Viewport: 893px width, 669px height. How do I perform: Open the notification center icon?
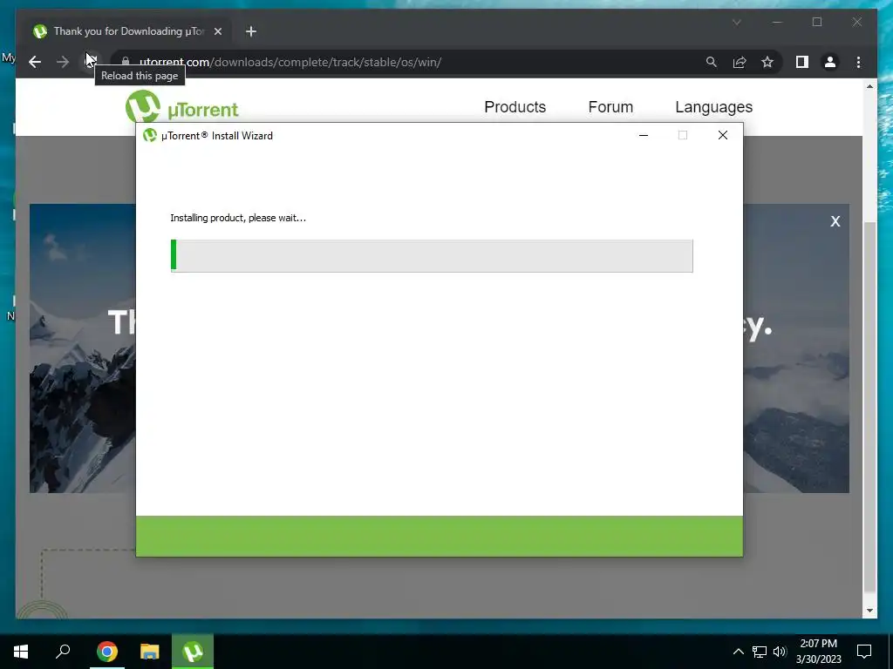(864, 652)
